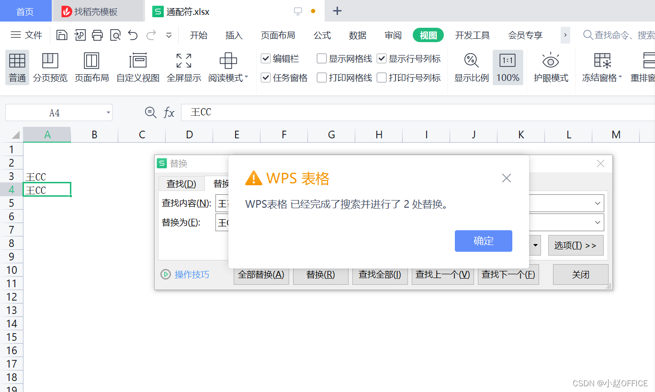Open the 插入 ribbon tab
This screenshot has height=392, width=655.
234,35
